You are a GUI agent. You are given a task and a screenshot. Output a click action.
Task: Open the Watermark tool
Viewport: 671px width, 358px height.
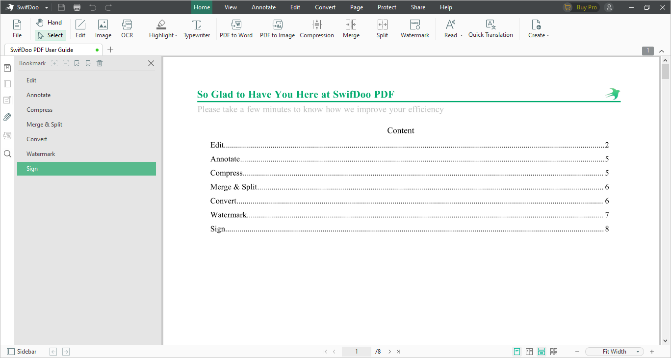pos(415,29)
